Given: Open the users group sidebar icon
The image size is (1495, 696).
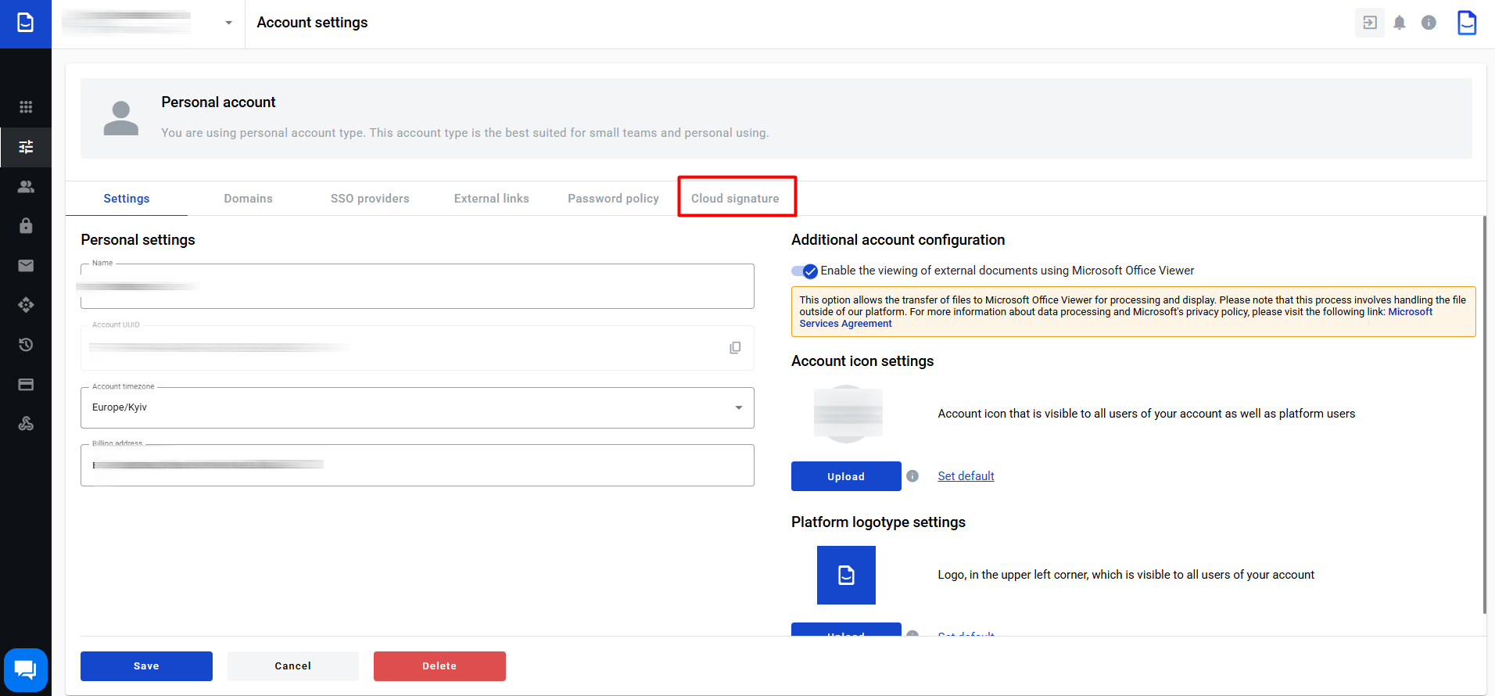Looking at the screenshot, I should (26, 187).
